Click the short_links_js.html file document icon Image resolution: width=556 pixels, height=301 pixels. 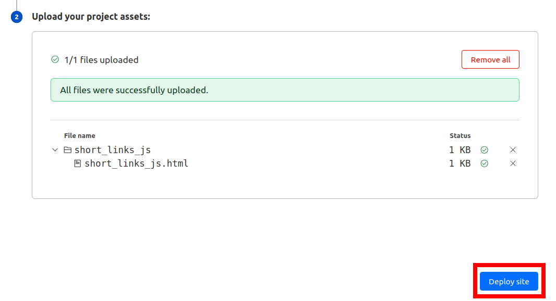(77, 163)
